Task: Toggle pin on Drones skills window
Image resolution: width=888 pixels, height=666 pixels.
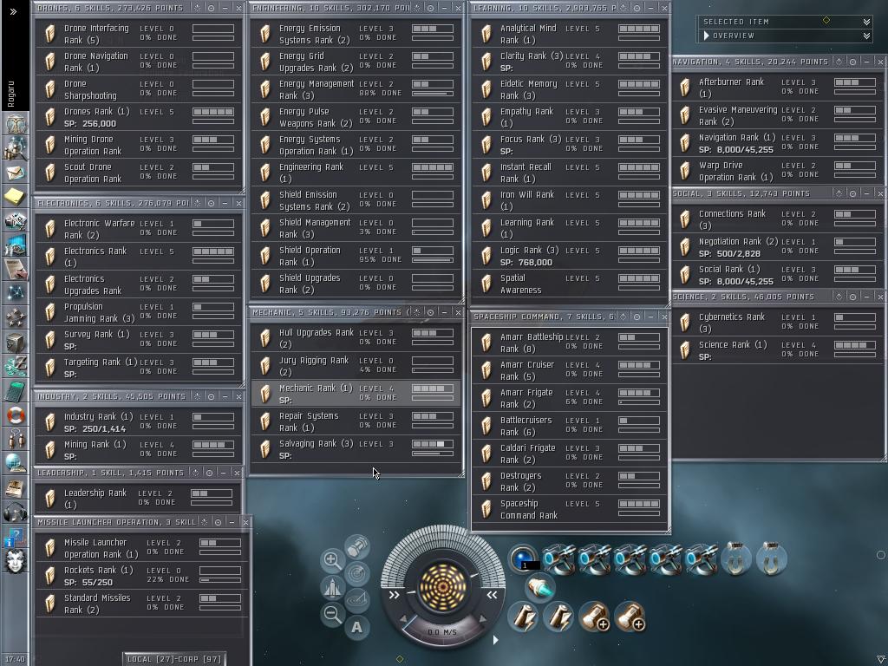Action: [197, 8]
